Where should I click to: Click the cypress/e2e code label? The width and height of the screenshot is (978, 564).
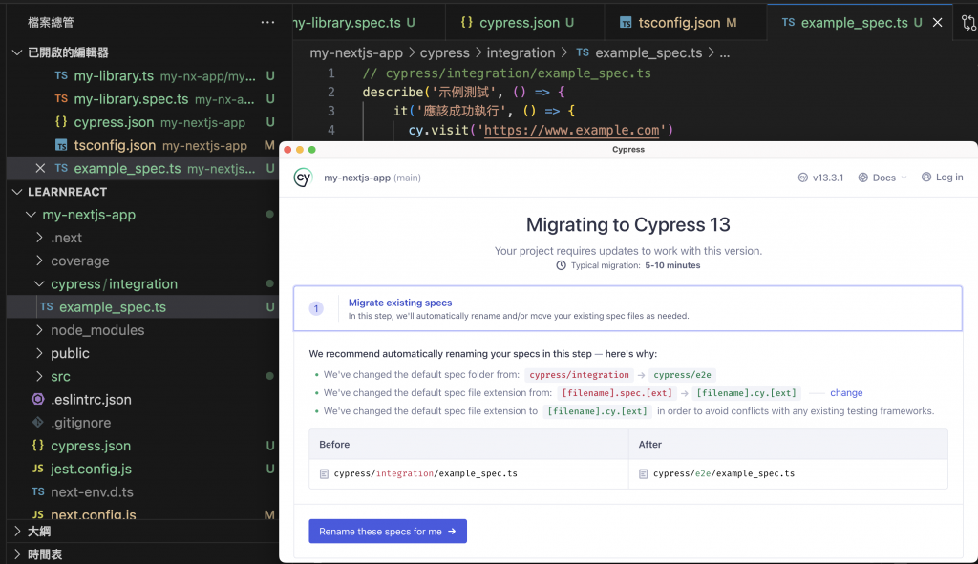(682, 374)
